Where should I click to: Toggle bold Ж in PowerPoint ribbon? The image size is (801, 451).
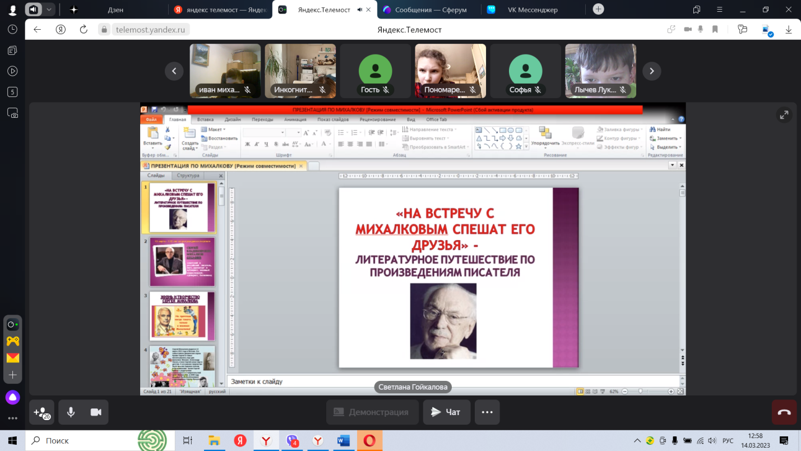[247, 144]
